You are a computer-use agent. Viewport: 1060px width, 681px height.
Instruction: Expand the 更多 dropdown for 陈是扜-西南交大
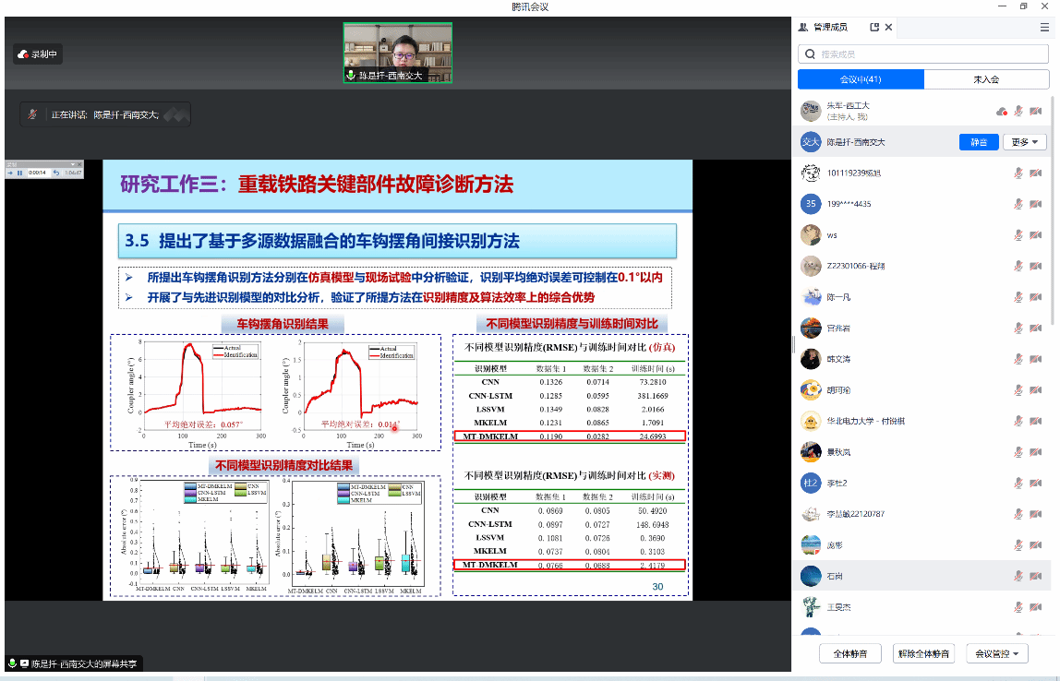point(1026,142)
